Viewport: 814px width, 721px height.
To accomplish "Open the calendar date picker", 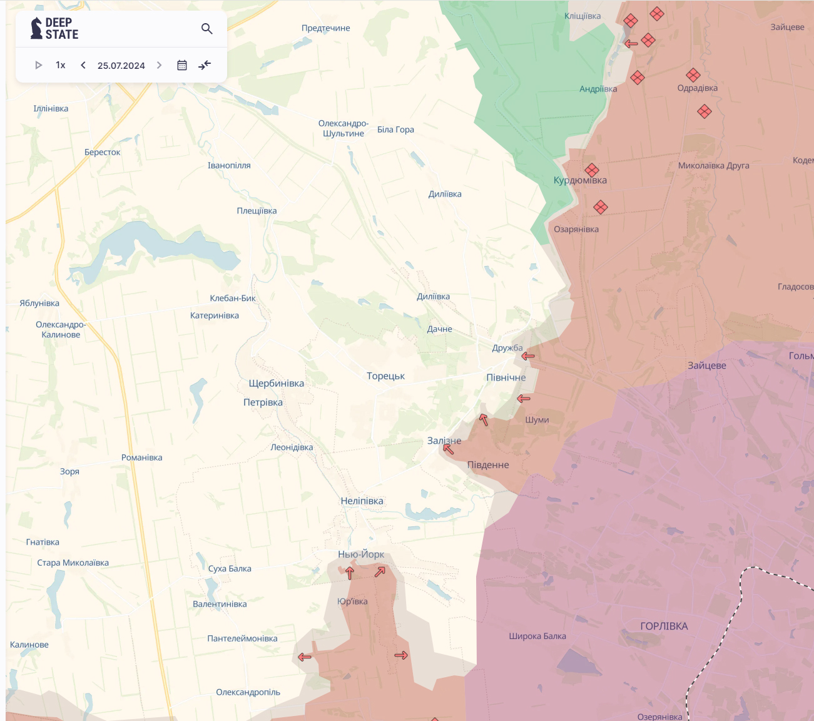I will coord(182,65).
